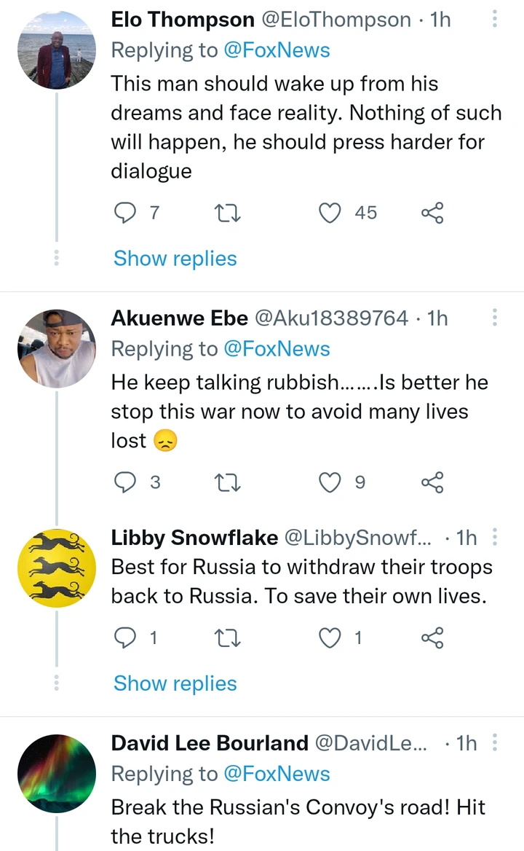
Task: Like Akuenwe Ebe's tweet
Action: click(330, 482)
